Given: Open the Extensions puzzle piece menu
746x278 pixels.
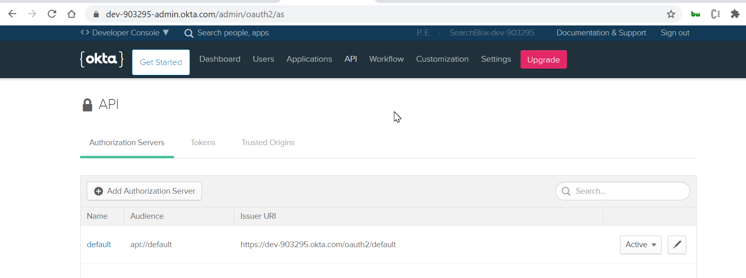Looking at the screenshot, I should [x=735, y=14].
